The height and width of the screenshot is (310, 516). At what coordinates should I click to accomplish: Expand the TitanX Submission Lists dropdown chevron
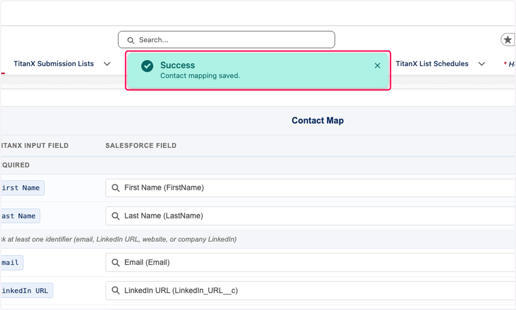coord(107,64)
